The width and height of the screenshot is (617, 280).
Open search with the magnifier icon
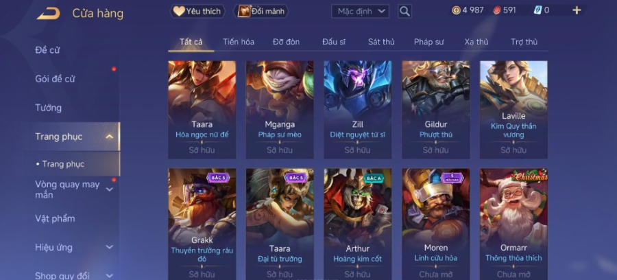pyautogui.click(x=404, y=12)
